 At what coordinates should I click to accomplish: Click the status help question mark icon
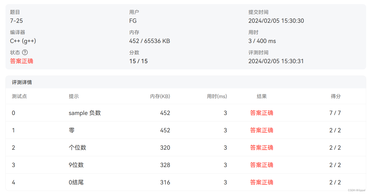(x=25, y=53)
